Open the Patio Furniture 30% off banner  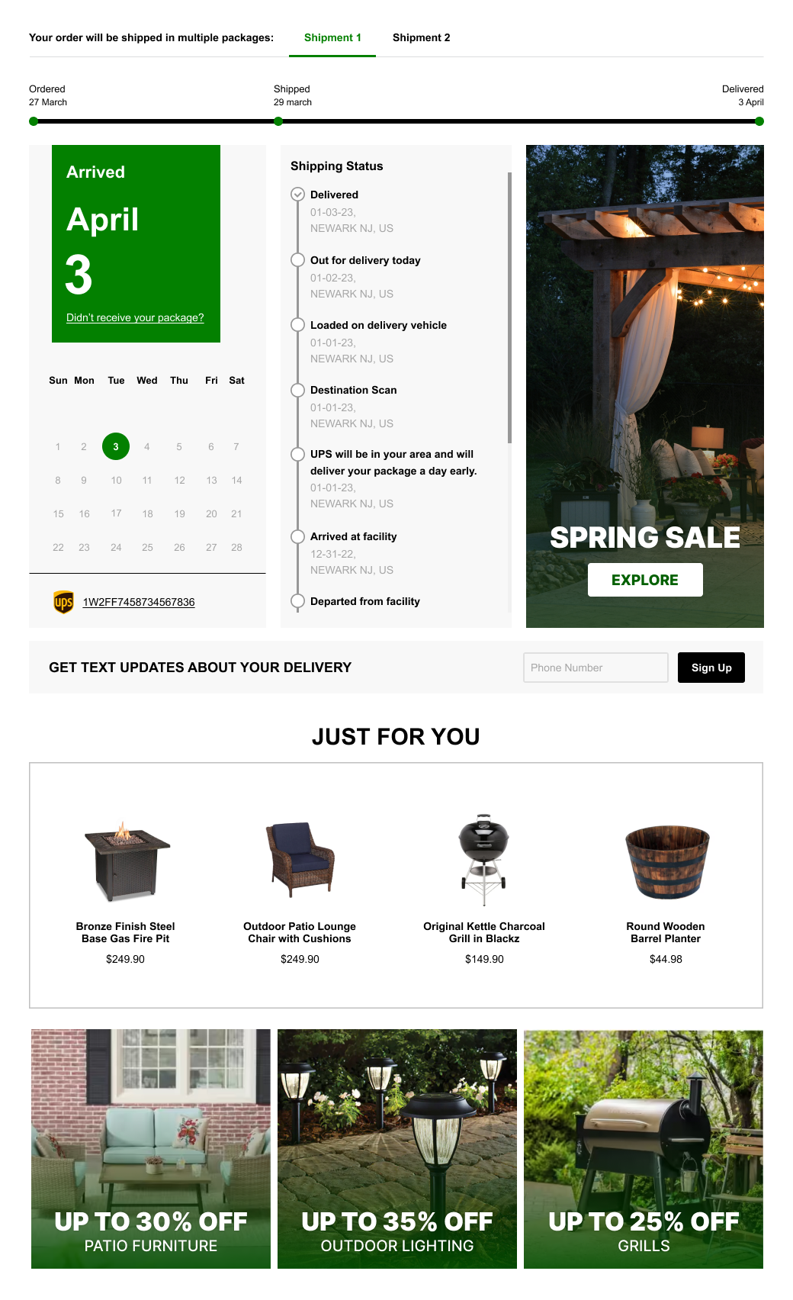(151, 1149)
